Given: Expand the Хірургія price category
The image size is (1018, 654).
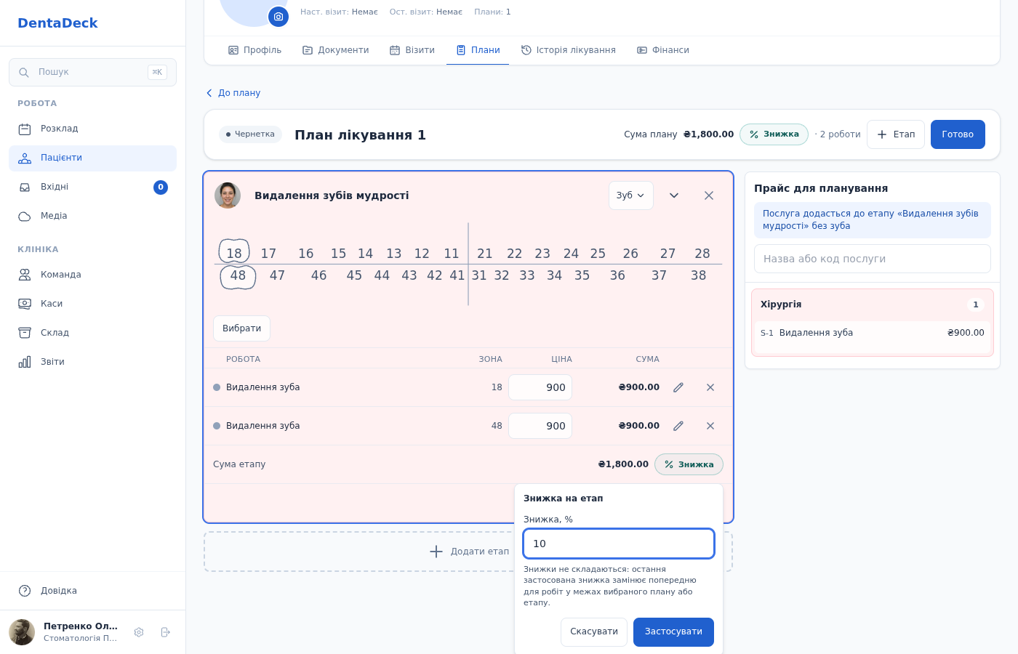Looking at the screenshot, I should point(873,304).
